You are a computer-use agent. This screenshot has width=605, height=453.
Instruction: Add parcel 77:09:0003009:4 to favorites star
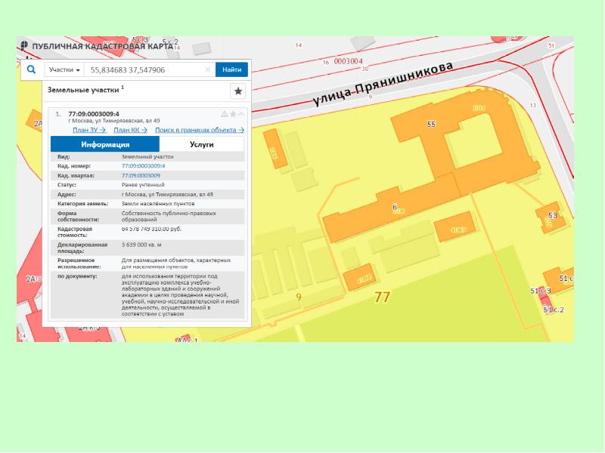click(233, 114)
